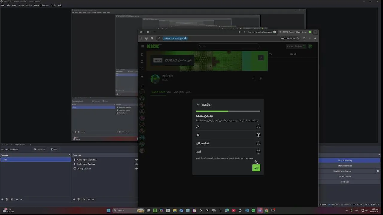
Task: Click the Scenes dock pop-out icon
Action: coord(69,155)
